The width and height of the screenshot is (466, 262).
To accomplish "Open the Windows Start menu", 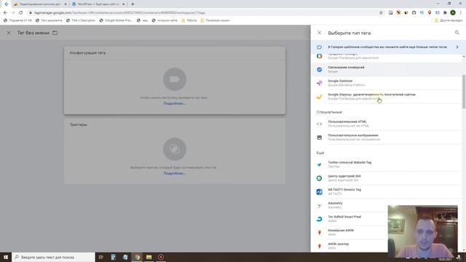I will tap(6, 257).
